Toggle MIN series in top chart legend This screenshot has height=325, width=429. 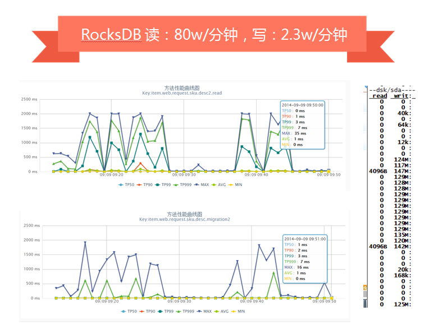tap(235, 185)
